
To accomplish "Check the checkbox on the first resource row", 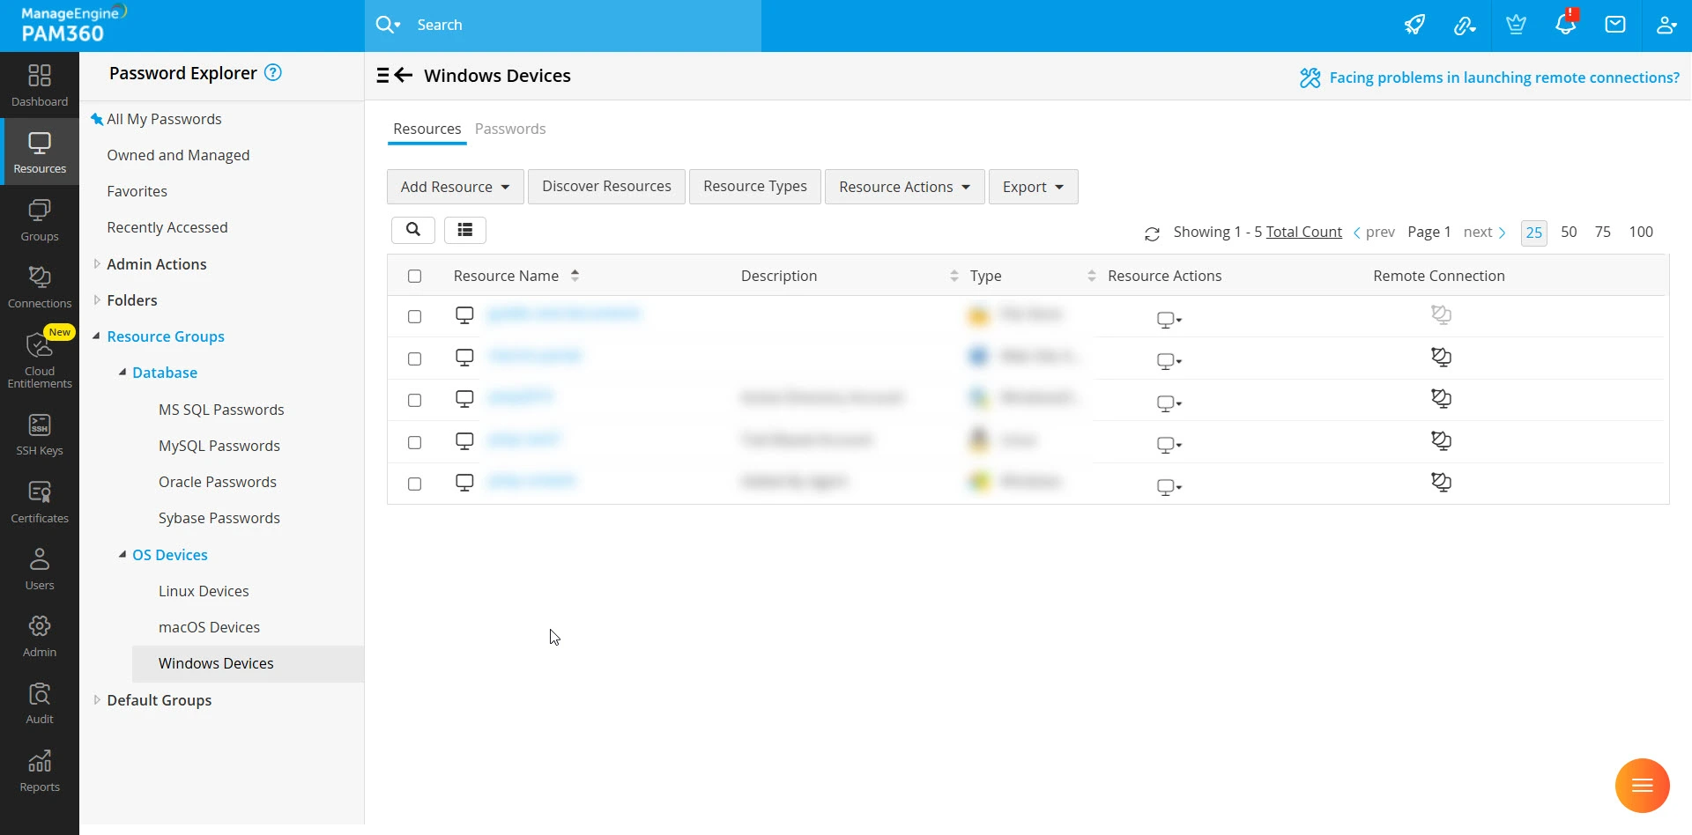I will pos(415,316).
